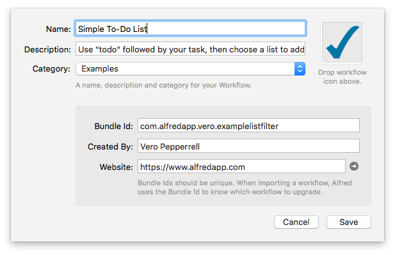Click the Website URL field
Viewport: 395px width, 255px height.
coord(241,166)
